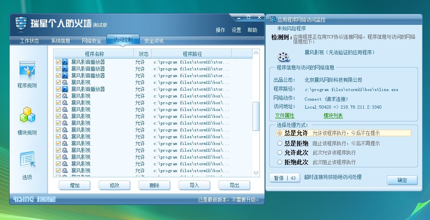Select 总是允许 radio option
This screenshot has width=430, height=220.
click(279, 133)
